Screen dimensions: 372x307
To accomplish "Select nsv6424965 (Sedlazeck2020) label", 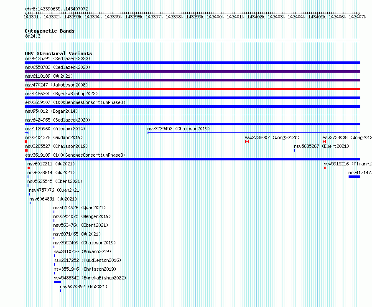I will click(58, 120).
